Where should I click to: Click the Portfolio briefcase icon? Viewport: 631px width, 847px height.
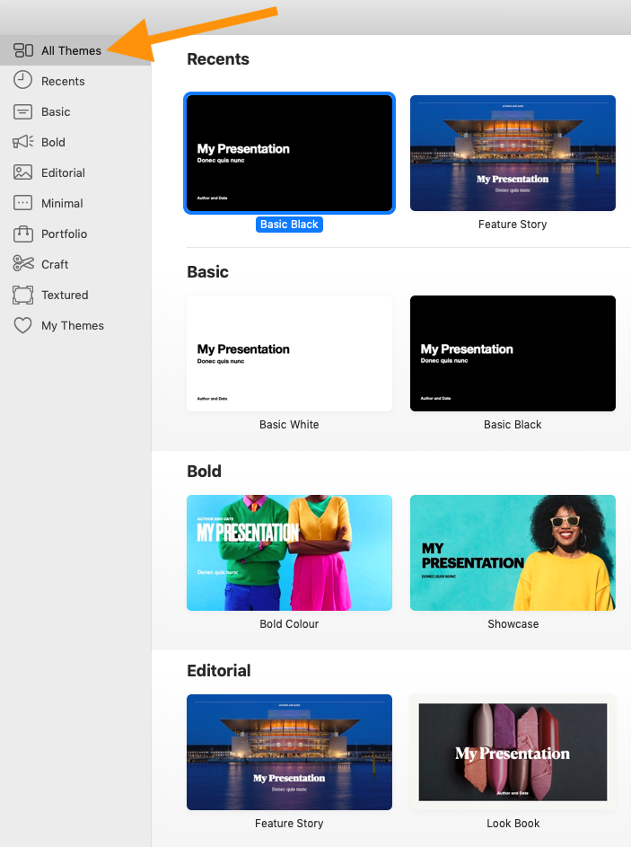coord(22,234)
